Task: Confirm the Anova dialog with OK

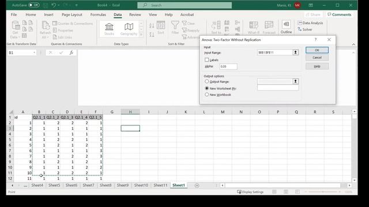Action: pyautogui.click(x=317, y=50)
